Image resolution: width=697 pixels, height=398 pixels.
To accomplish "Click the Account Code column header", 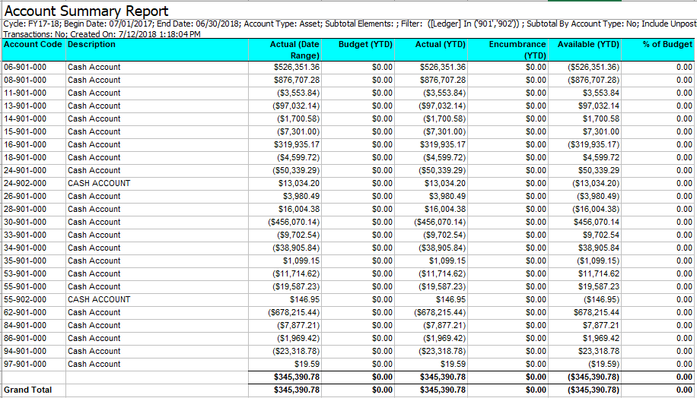I will (33, 44).
